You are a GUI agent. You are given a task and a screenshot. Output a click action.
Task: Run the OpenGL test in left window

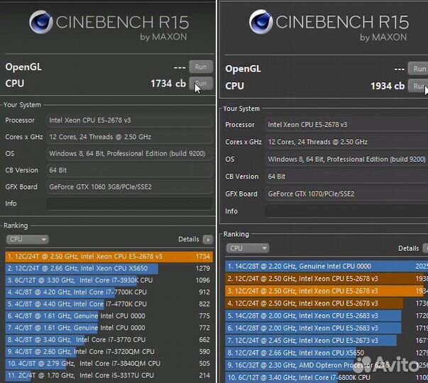201,67
